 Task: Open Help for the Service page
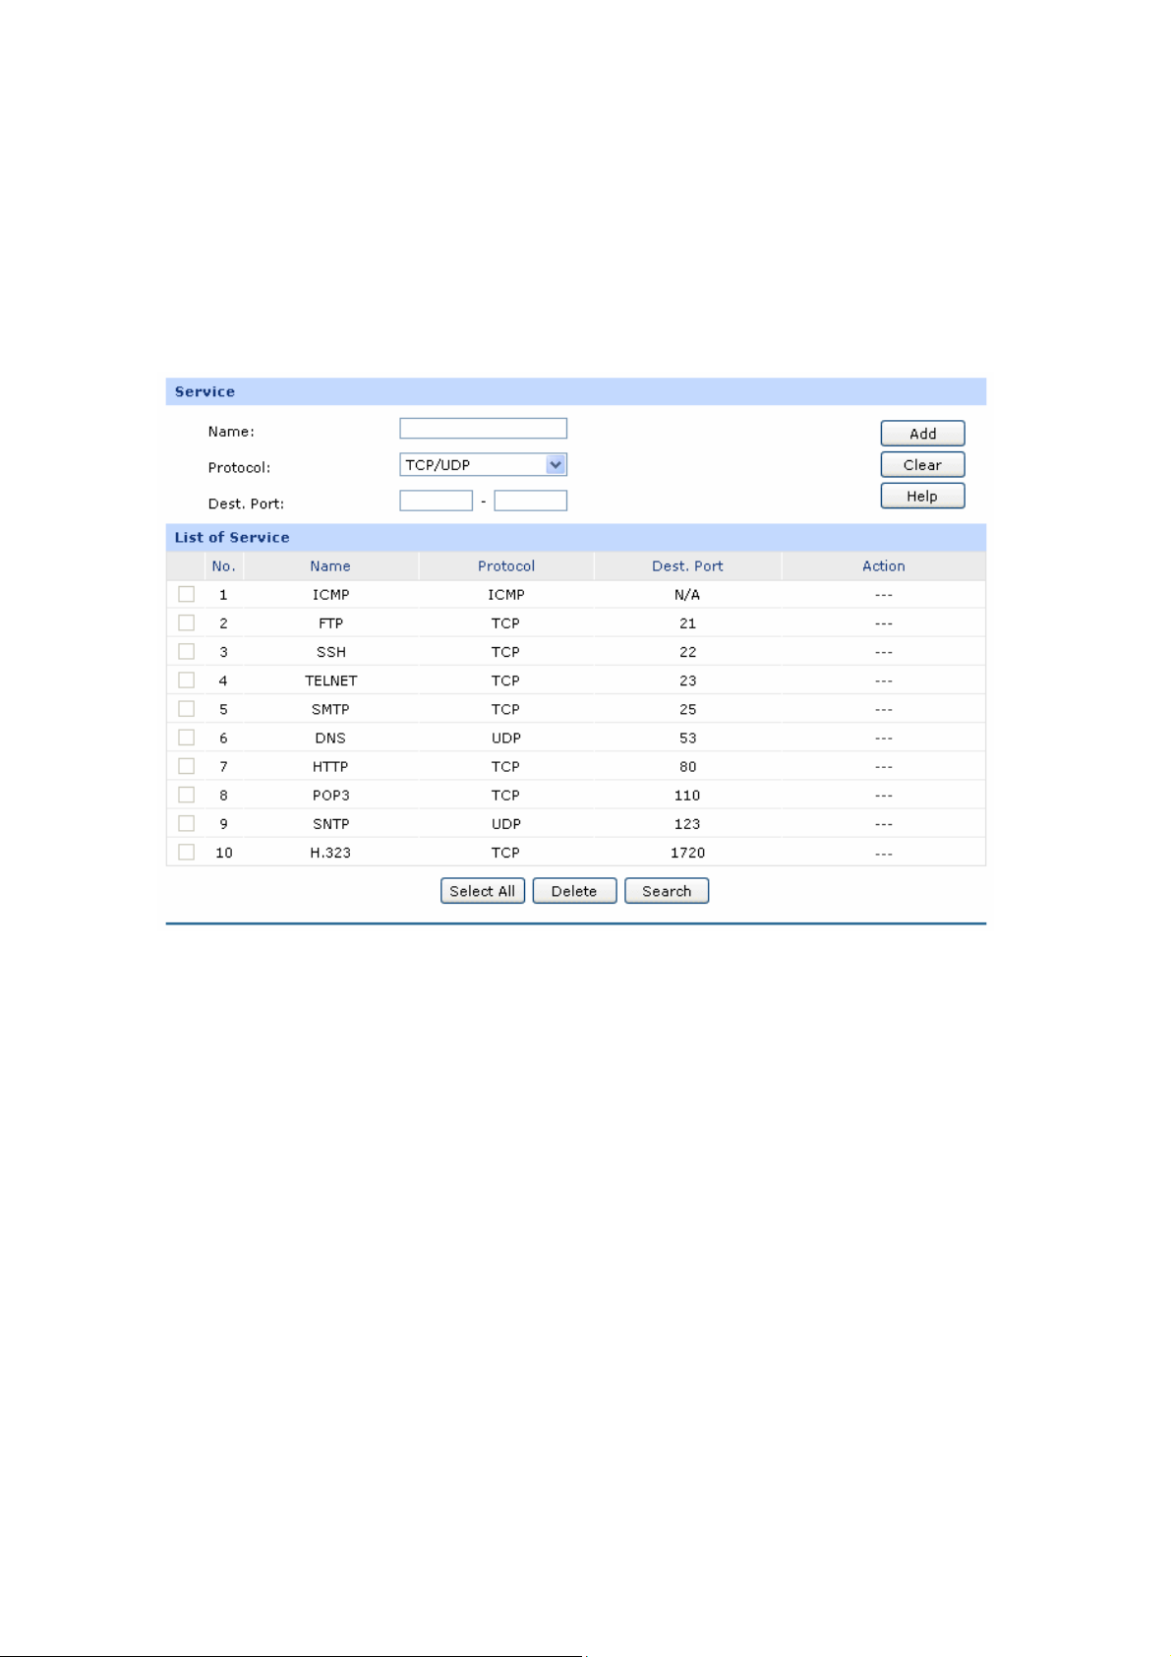point(922,497)
